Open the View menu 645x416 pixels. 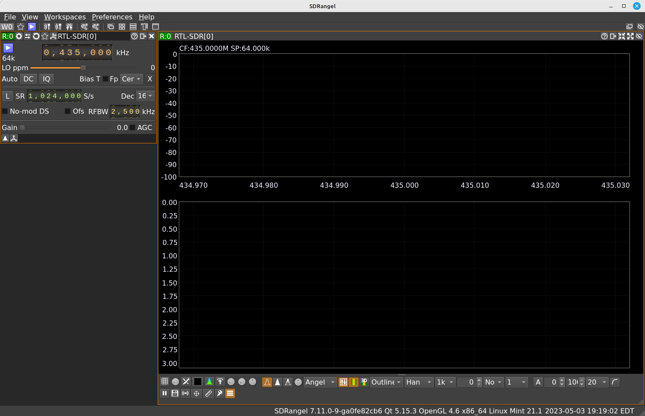(30, 17)
